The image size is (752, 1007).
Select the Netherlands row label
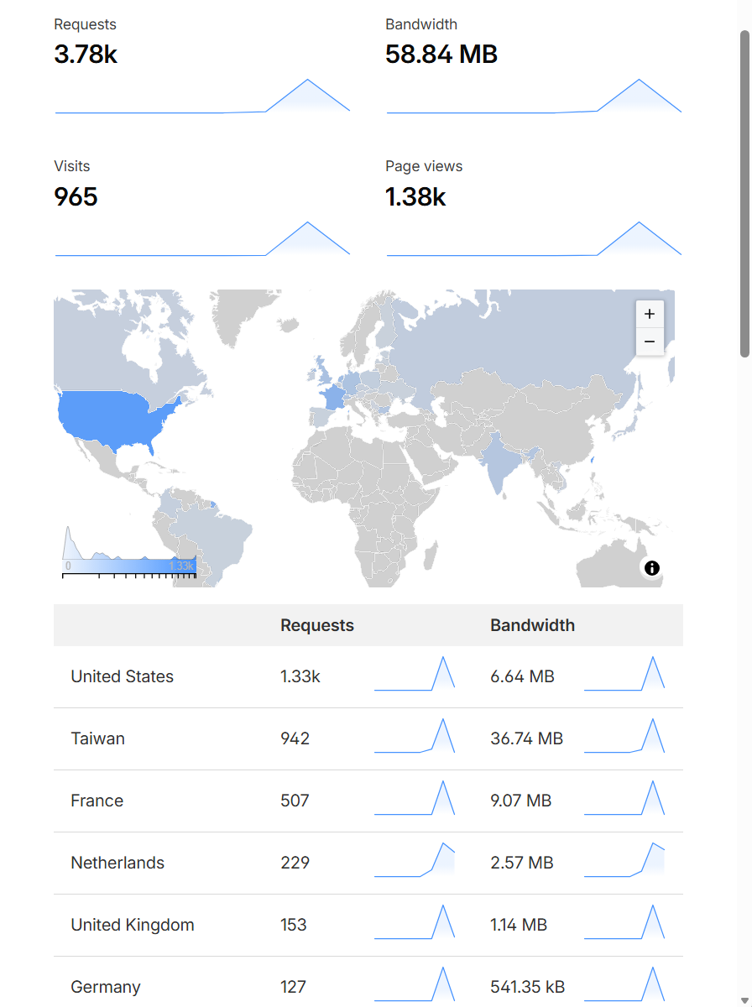(x=117, y=863)
